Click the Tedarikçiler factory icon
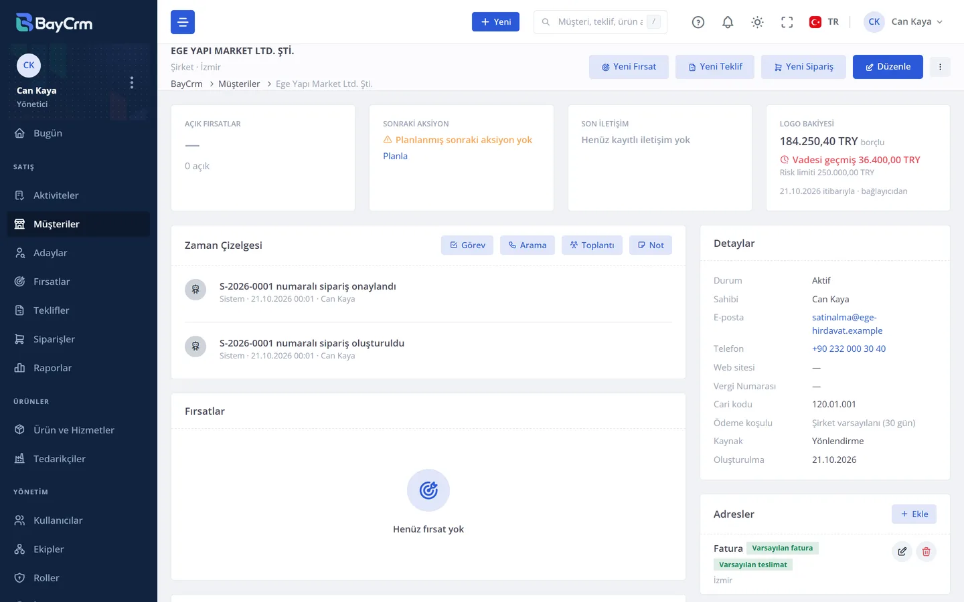Image resolution: width=964 pixels, height=602 pixels. pos(20,459)
